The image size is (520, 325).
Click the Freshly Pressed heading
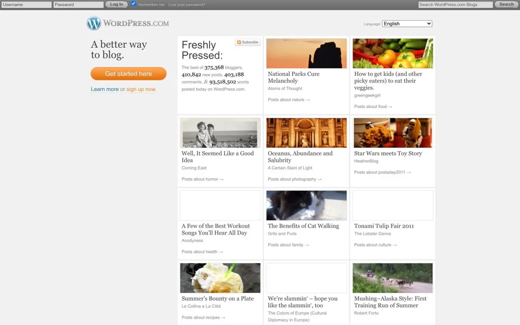coord(202,50)
